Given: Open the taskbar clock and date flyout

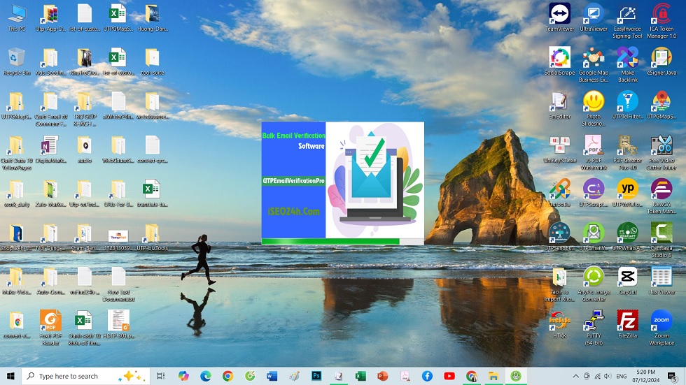Looking at the screenshot, I should [x=646, y=376].
